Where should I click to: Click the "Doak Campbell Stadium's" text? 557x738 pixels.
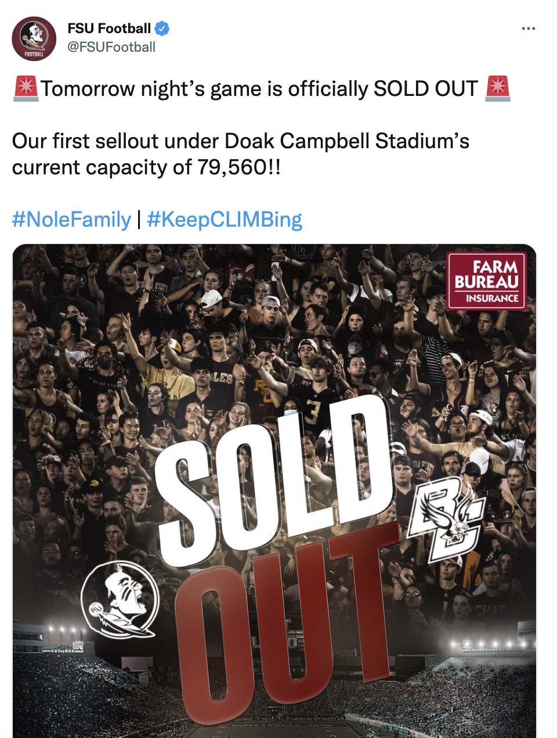tap(347, 141)
